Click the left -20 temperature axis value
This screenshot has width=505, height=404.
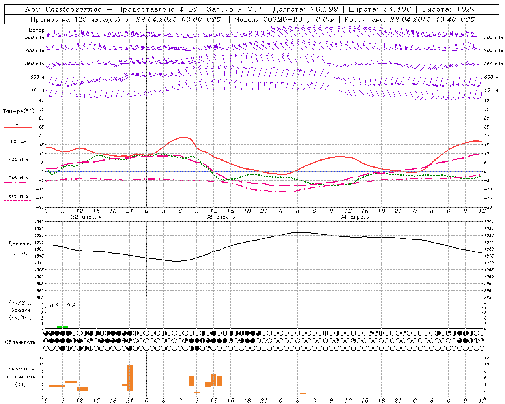coord(40,207)
